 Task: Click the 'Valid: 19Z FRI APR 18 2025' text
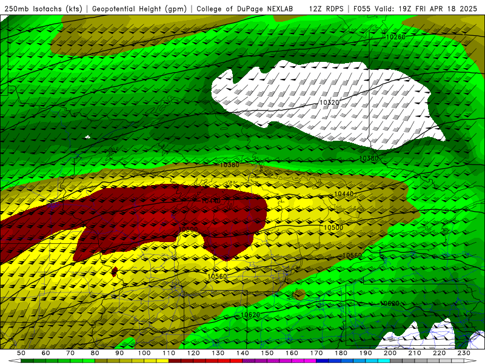pyautogui.click(x=426, y=9)
